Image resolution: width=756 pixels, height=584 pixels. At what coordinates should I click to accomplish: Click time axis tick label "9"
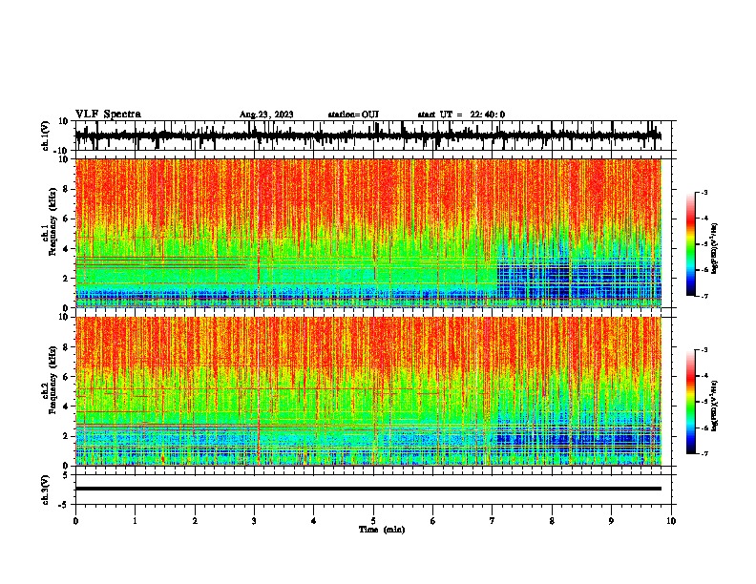click(x=611, y=521)
